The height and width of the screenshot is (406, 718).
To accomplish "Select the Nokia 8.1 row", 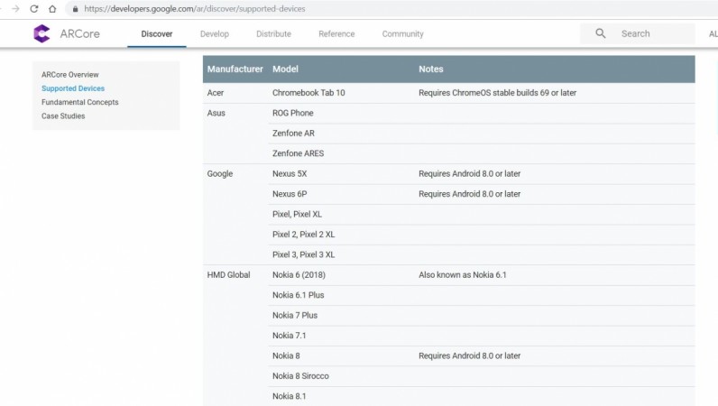I will [482, 396].
